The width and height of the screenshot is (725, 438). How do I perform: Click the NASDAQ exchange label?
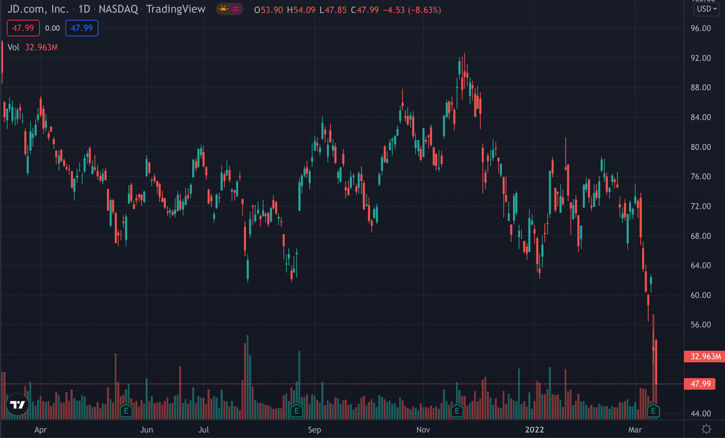click(x=118, y=9)
